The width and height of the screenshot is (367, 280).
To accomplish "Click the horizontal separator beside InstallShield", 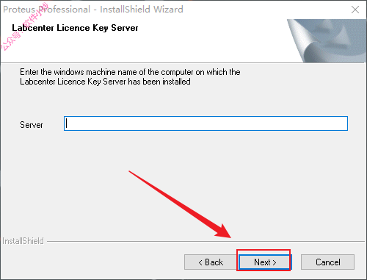I will pos(206,241).
